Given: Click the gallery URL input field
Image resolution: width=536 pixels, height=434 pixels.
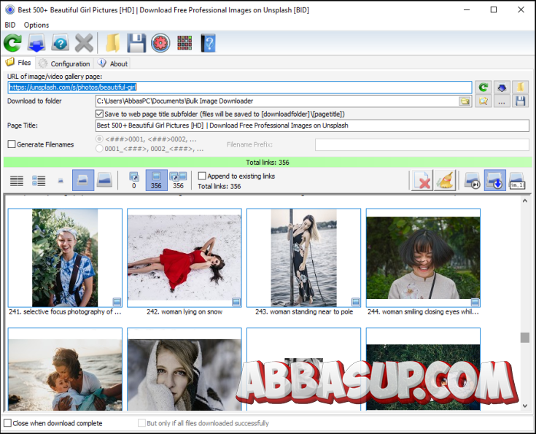Looking at the screenshot, I should pyautogui.click(x=240, y=88).
